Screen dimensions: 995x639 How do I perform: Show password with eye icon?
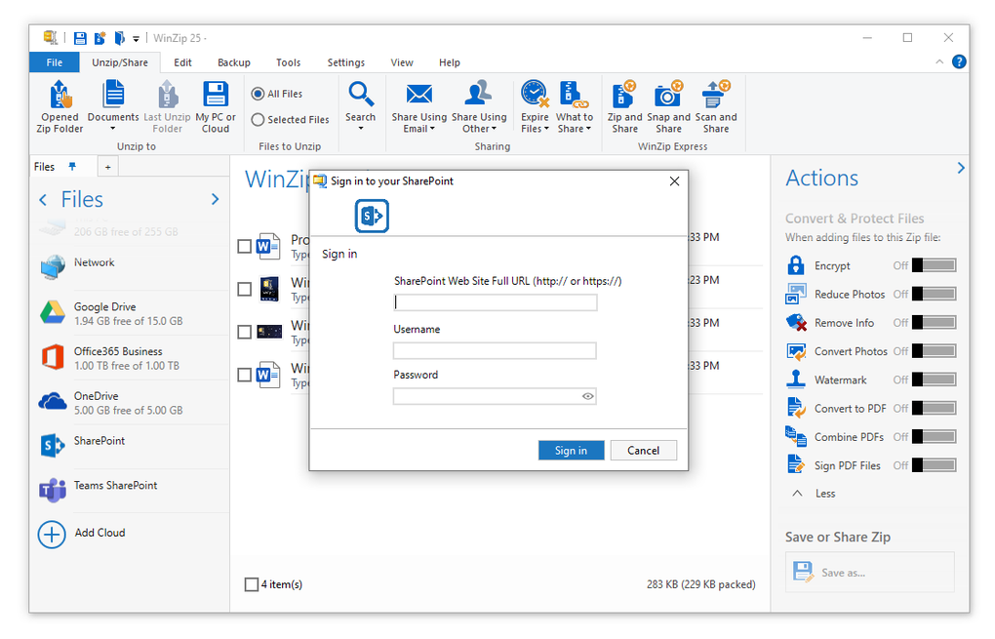click(x=587, y=397)
